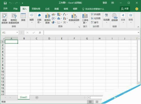Insert a pie or doughnut chart

[54, 22]
